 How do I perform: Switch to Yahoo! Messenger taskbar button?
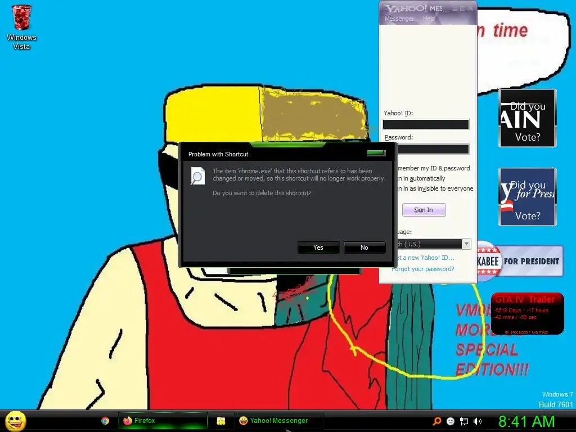pos(278,421)
